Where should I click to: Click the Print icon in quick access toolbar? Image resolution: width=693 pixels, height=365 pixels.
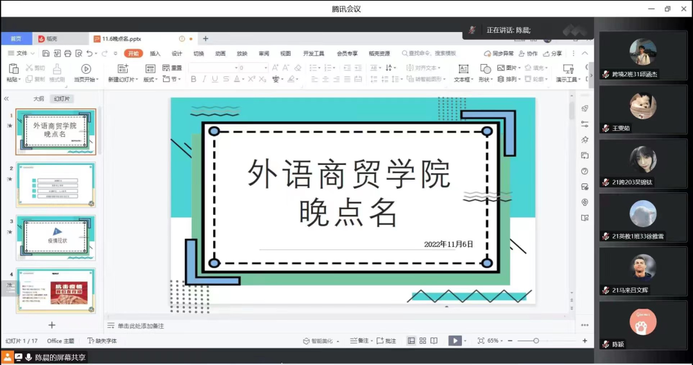point(68,54)
